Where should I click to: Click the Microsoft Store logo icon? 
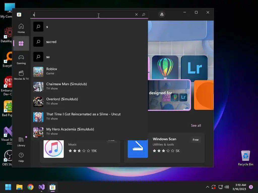[19, 14]
